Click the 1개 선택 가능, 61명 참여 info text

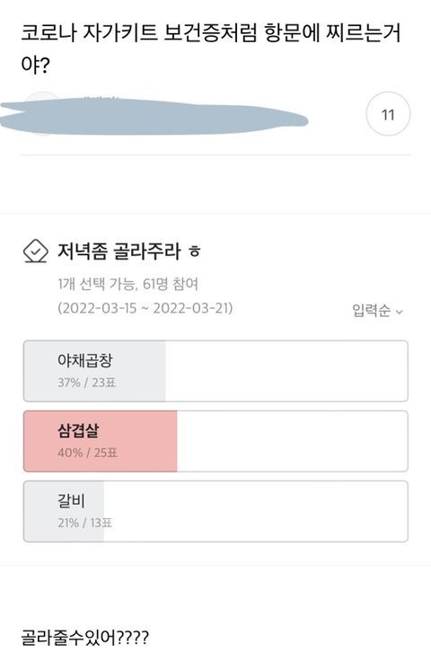coord(128,284)
